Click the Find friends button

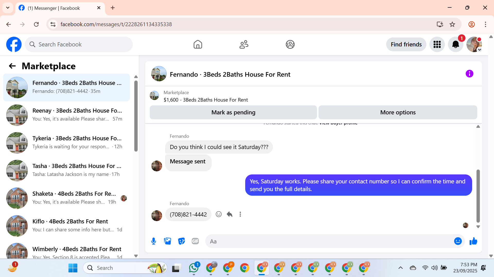point(406,44)
